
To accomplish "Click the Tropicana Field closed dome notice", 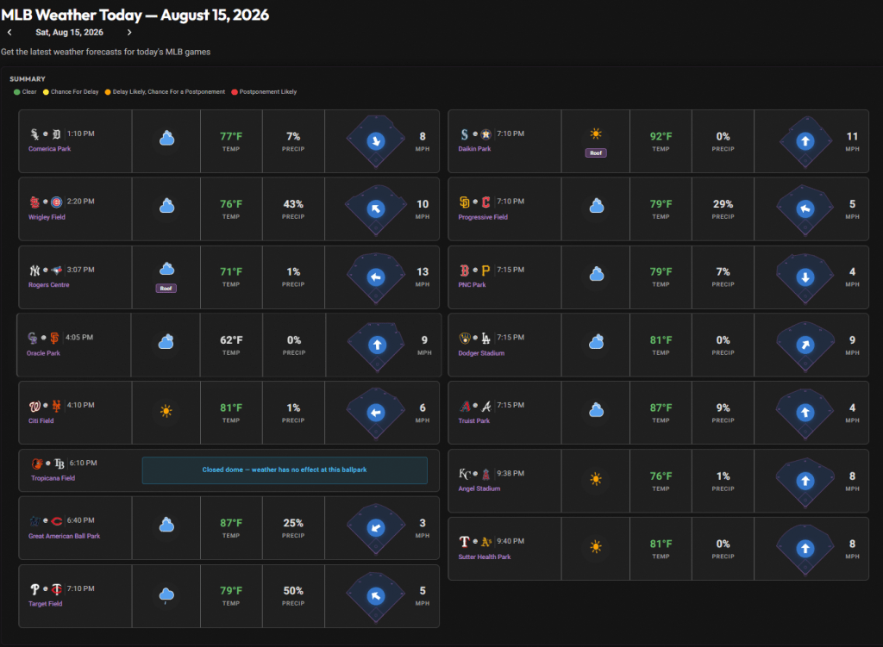I will click(x=285, y=470).
